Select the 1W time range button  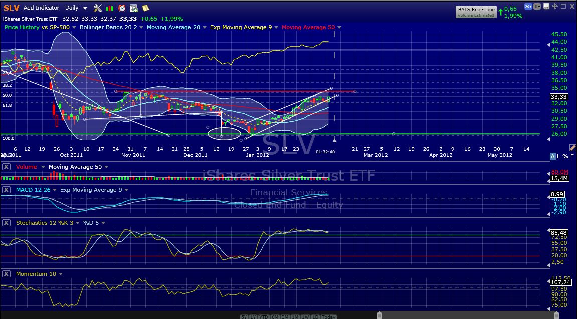coord(305,317)
